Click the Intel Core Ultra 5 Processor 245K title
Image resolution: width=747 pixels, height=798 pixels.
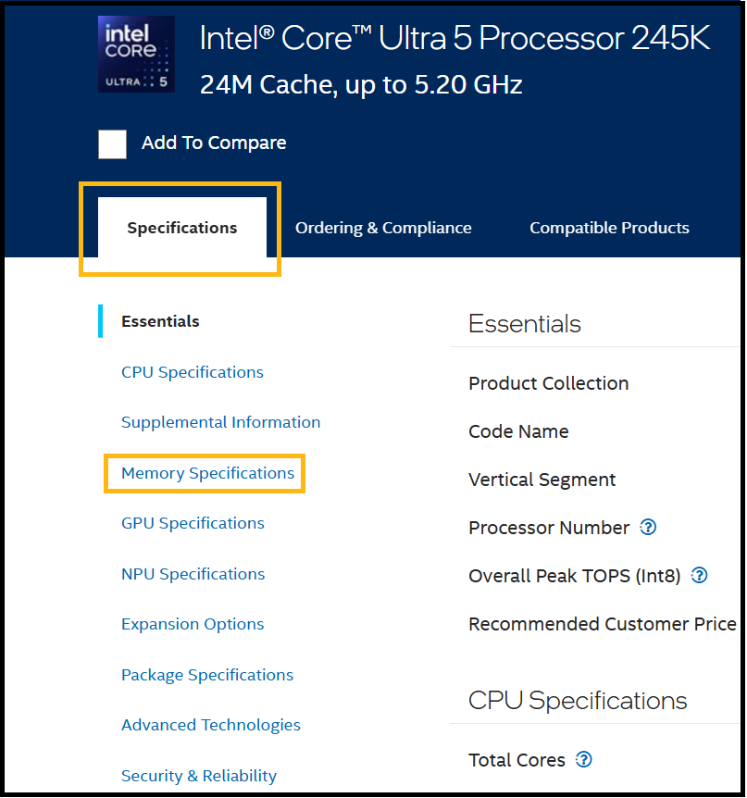pyautogui.click(x=454, y=38)
